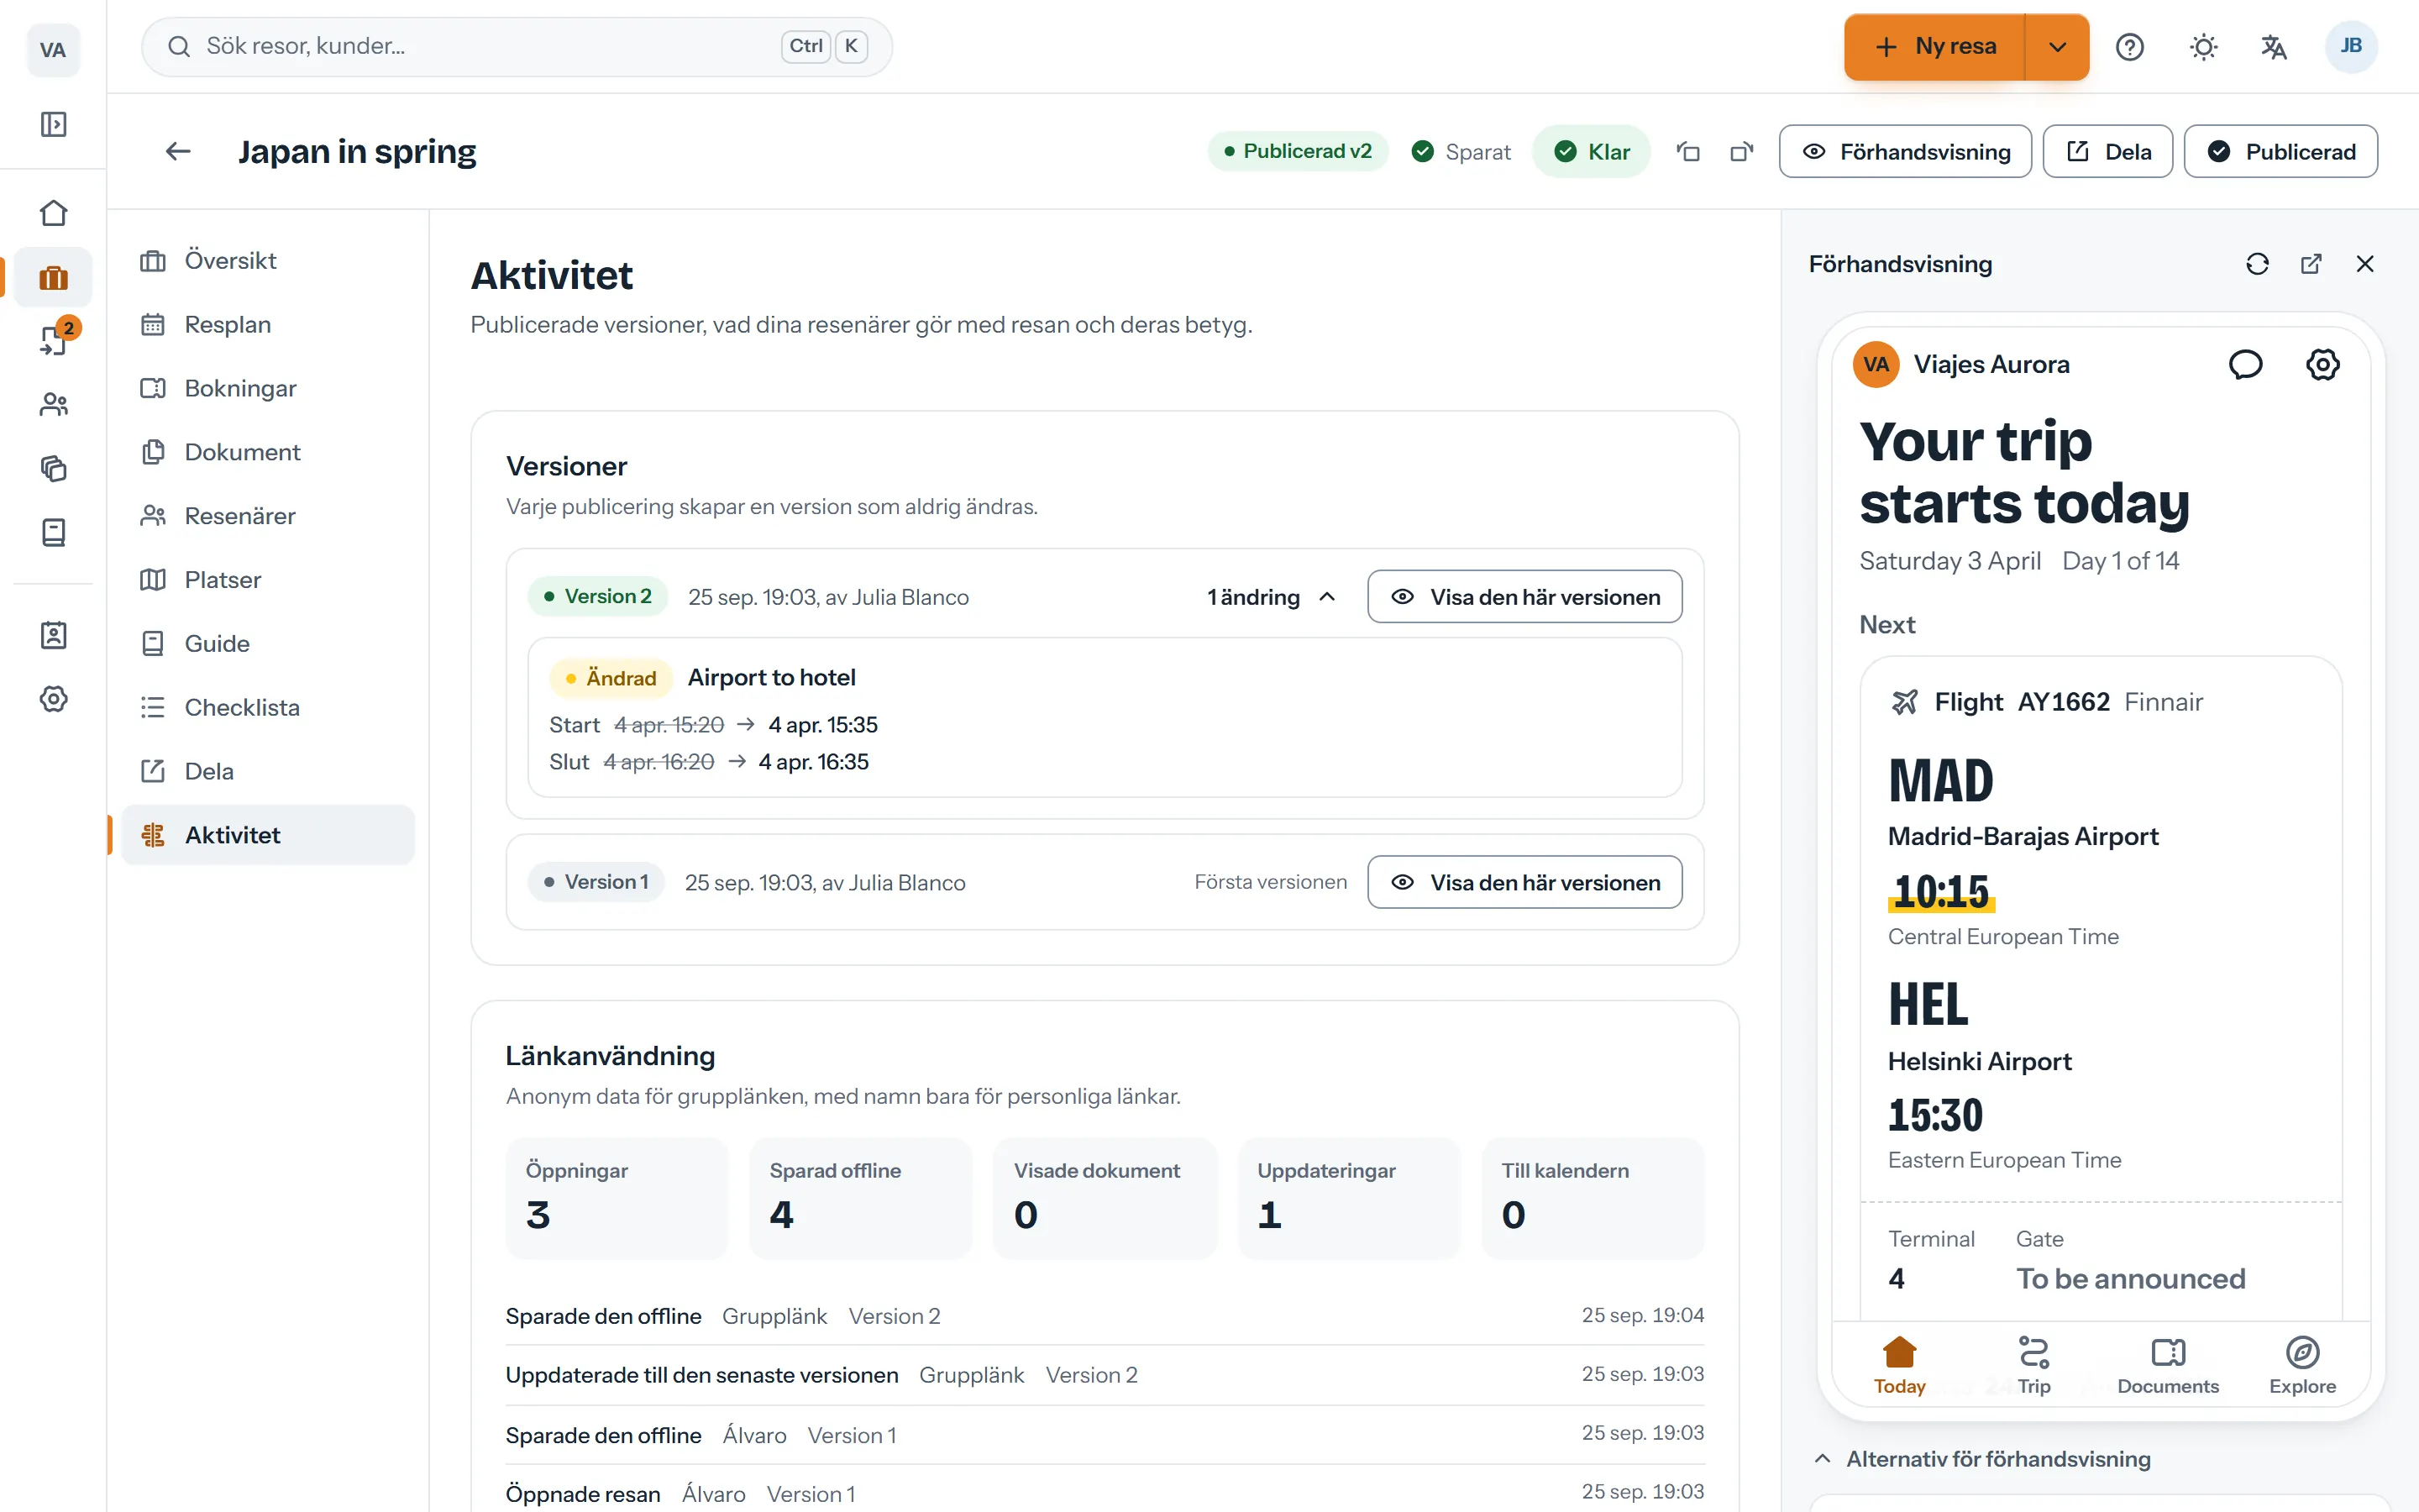Open Översikt in the trip menu
The image size is (2419, 1512).
click(268, 260)
